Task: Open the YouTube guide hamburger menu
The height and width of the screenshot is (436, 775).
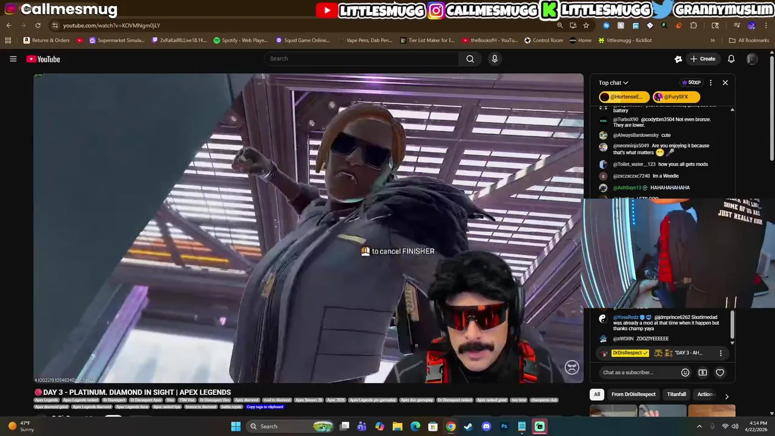Action: click(13, 59)
